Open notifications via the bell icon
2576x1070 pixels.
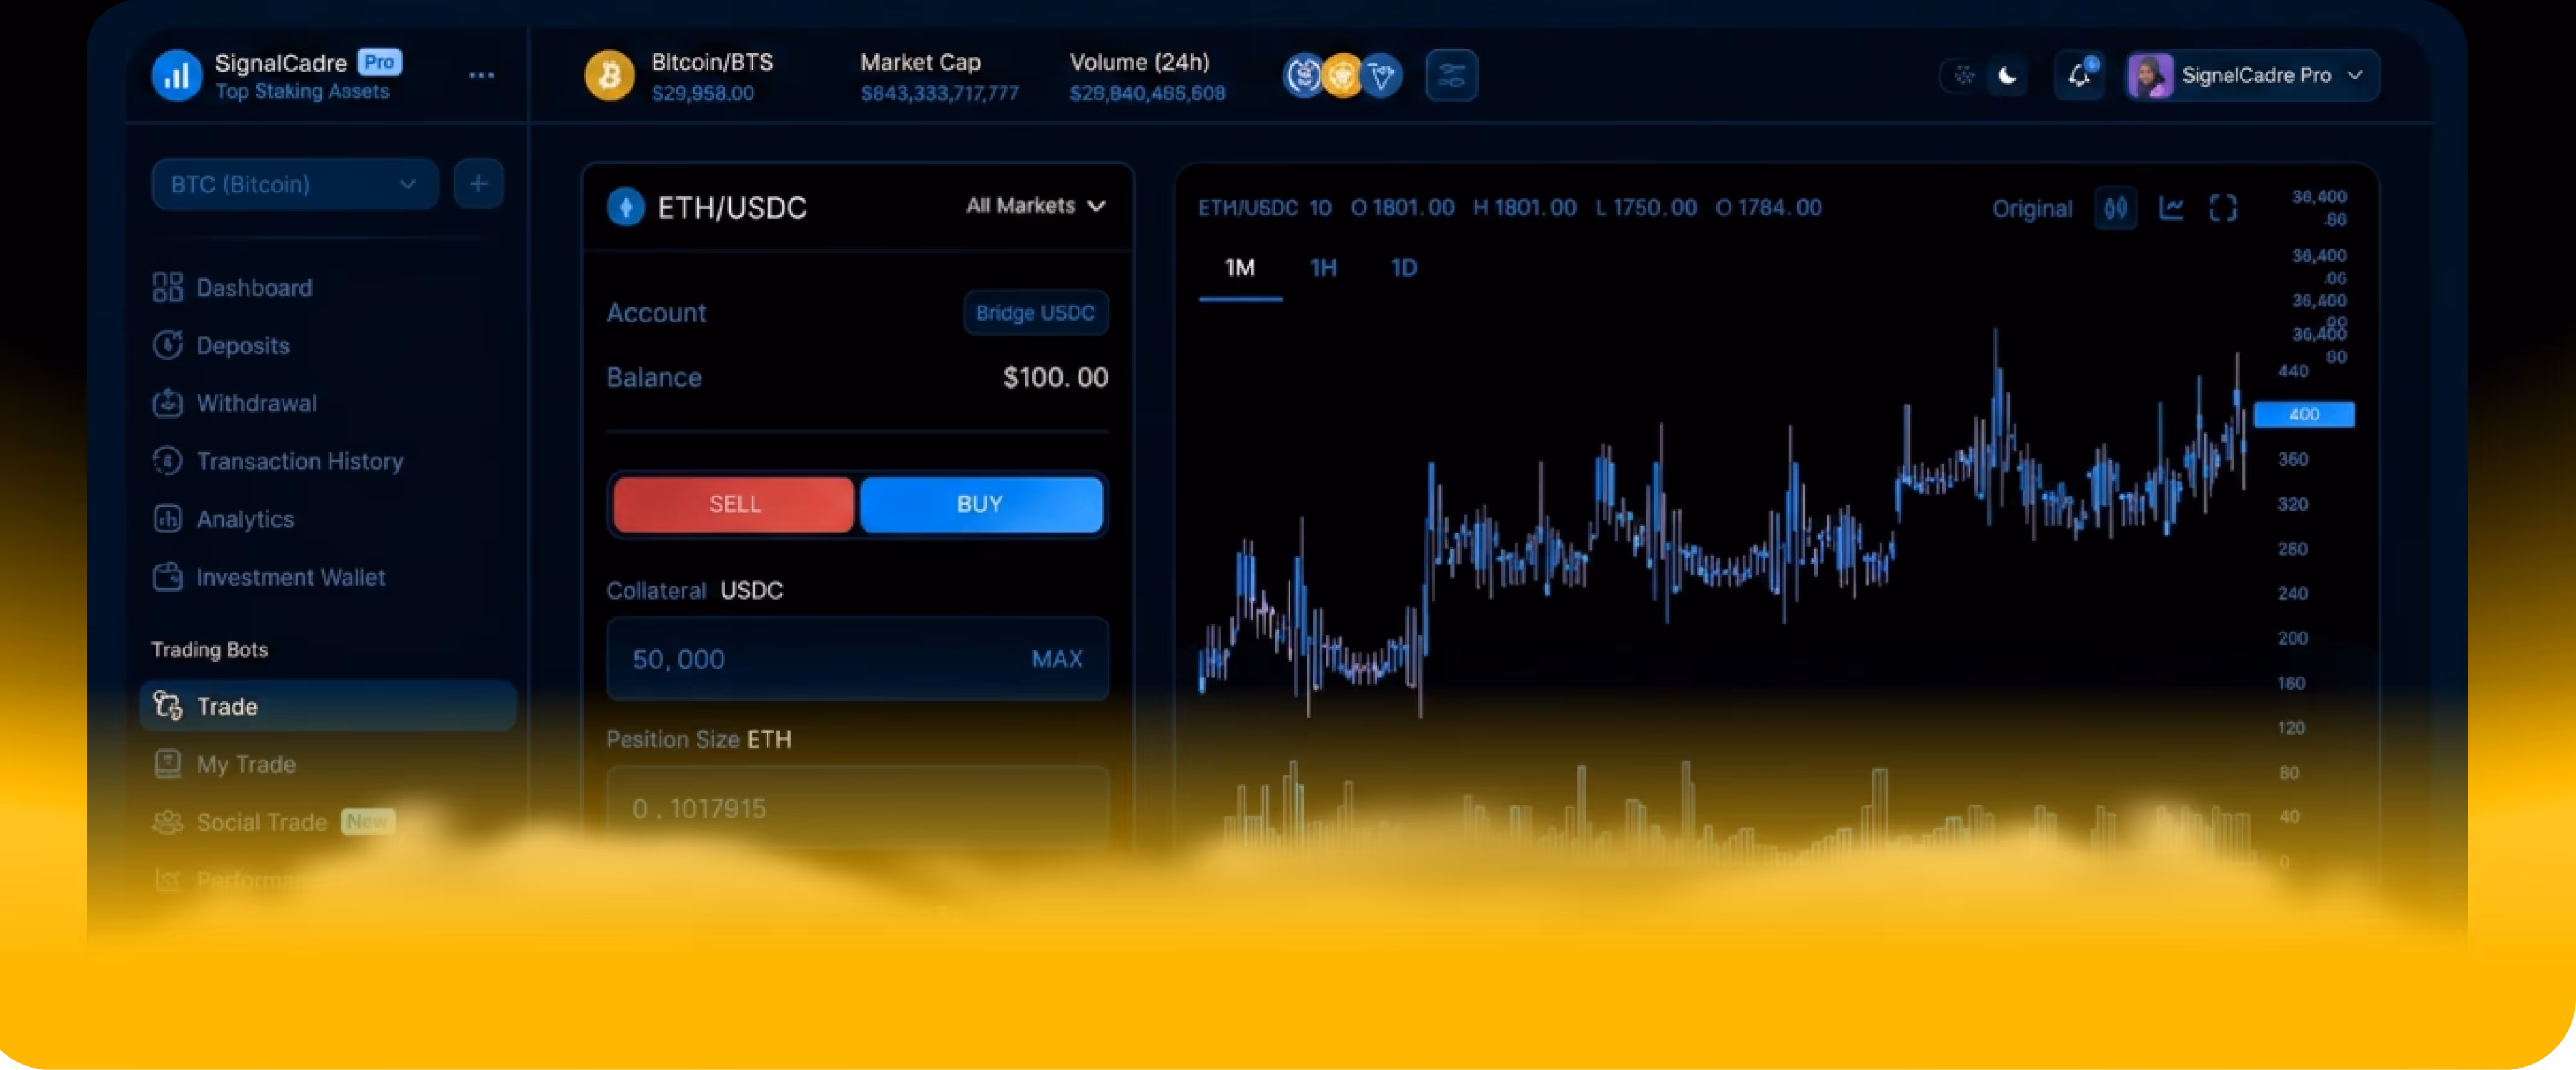pos(2080,75)
